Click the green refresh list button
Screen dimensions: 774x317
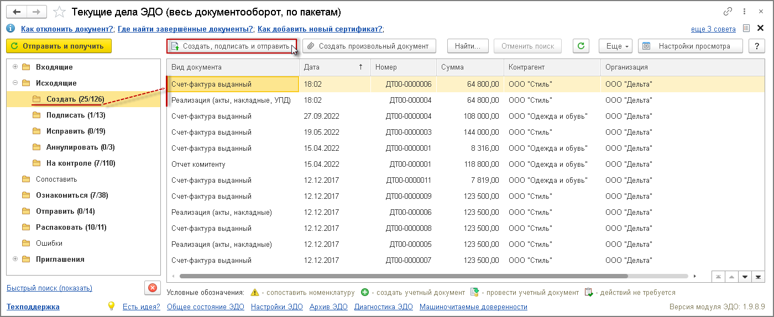pyautogui.click(x=580, y=46)
